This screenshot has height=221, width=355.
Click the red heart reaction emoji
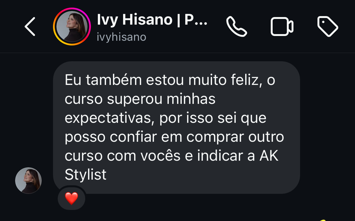pyautogui.click(x=72, y=198)
